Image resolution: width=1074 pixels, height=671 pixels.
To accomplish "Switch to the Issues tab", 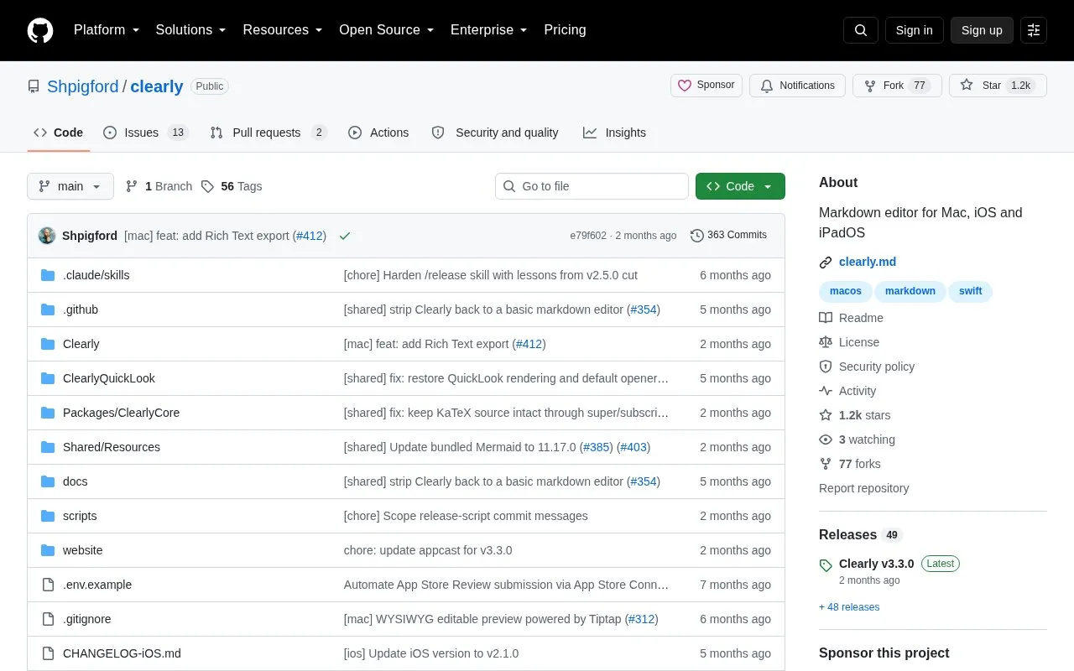I will coord(146,133).
